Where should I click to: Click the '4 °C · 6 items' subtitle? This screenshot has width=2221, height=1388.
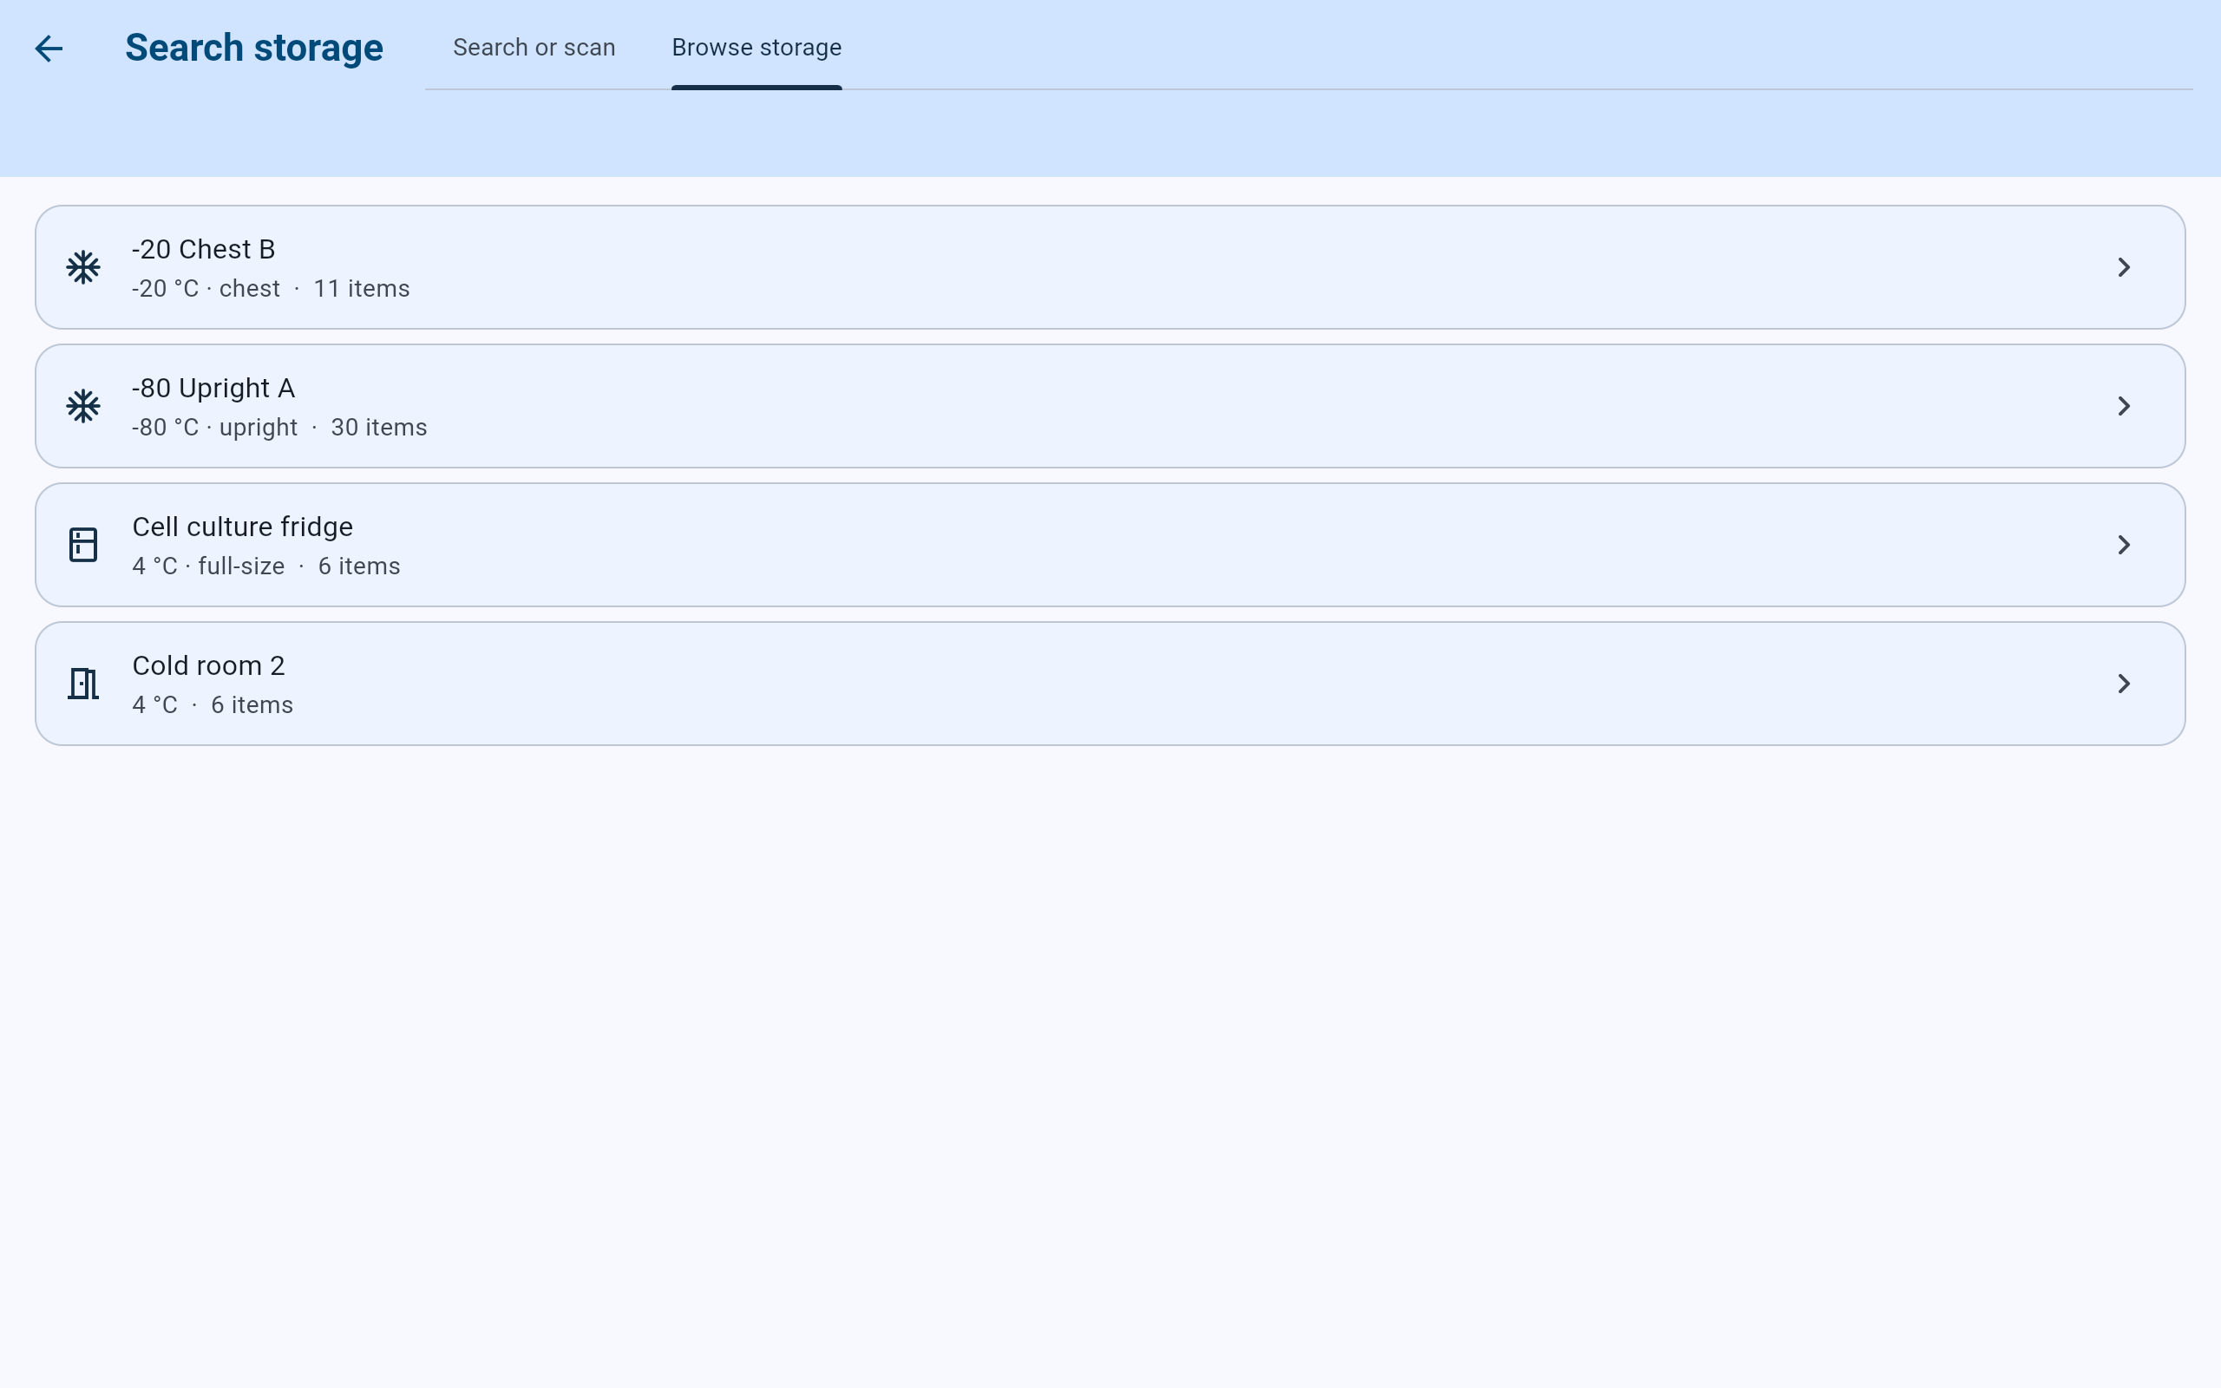point(213,704)
